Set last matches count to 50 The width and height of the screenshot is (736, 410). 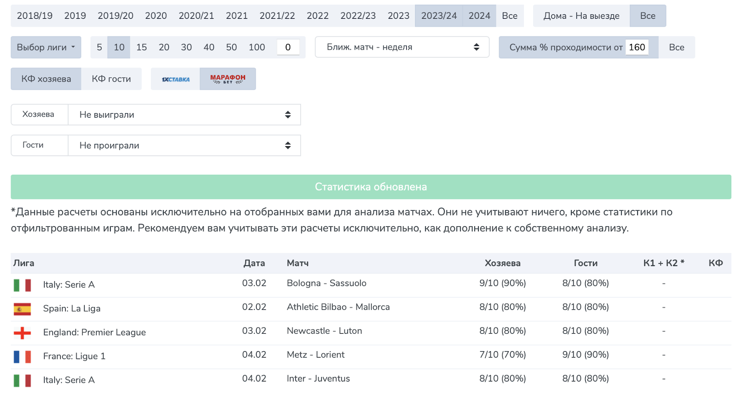point(231,47)
